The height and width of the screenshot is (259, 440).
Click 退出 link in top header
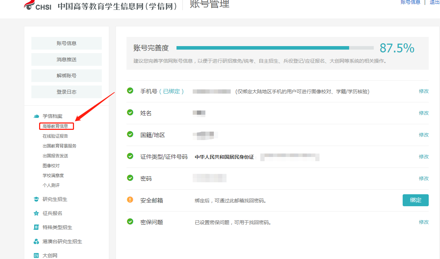[435, 2]
